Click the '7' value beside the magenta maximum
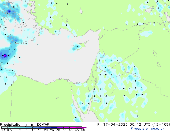The image size is (170, 131). (8, 56)
